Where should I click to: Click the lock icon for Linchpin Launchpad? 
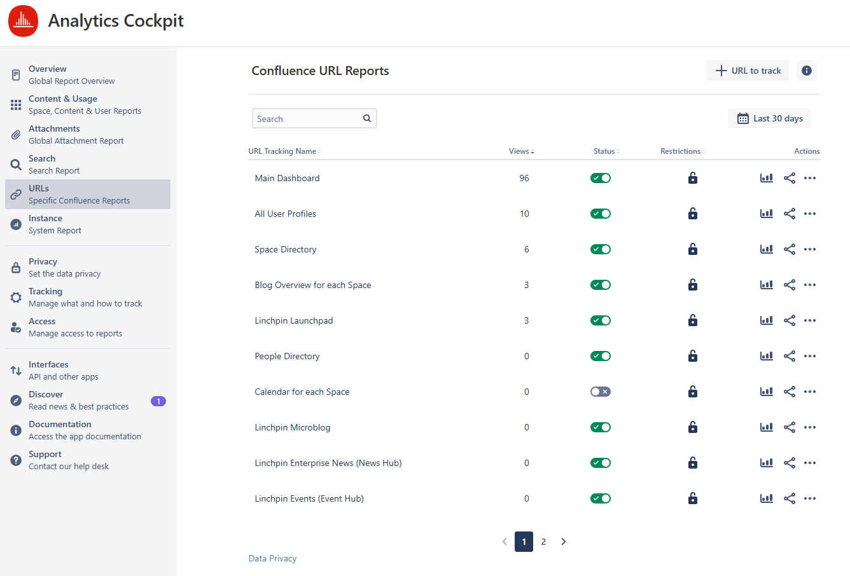[x=693, y=320]
